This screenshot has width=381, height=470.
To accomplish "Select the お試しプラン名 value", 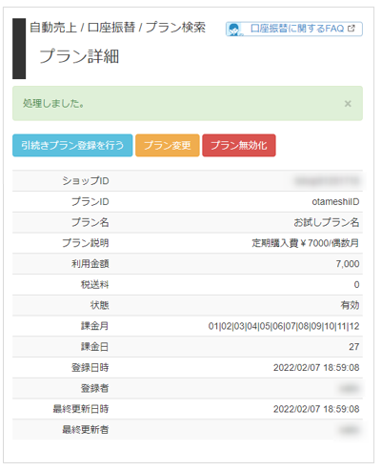I will point(326,222).
